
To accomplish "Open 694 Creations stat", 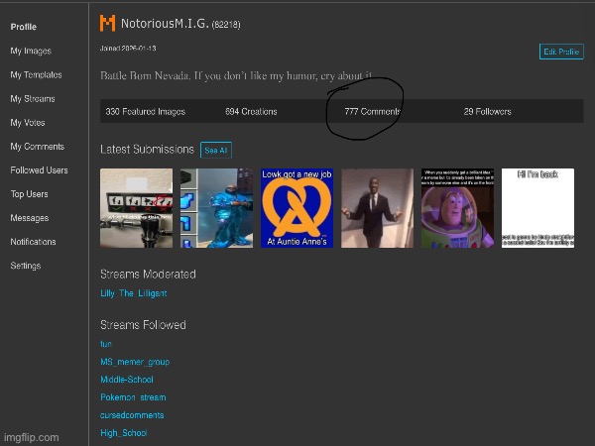I will pos(251,111).
